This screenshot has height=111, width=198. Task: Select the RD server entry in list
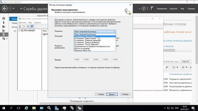[45, 34]
